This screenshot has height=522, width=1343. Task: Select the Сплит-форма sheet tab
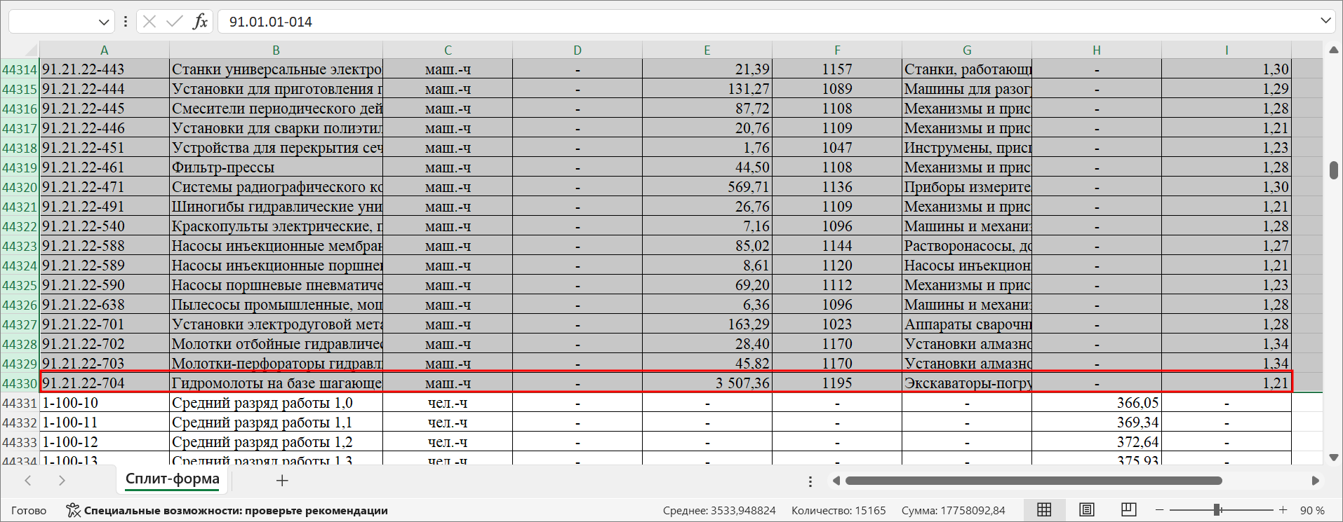pos(173,479)
